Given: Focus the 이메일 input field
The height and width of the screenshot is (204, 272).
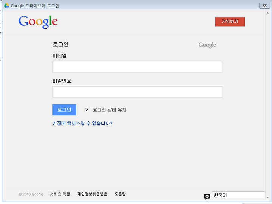Looking at the screenshot, I should point(137,66).
